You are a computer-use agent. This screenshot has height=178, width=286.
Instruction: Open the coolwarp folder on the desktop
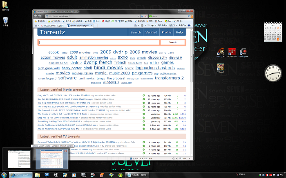click(x=5, y=6)
